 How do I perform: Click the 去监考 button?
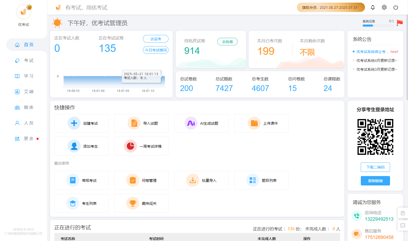click(x=156, y=39)
